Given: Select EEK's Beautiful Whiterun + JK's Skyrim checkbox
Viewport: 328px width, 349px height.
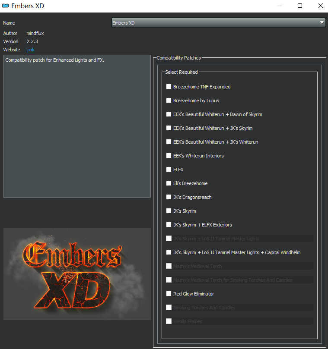Looking at the screenshot, I should click(169, 128).
